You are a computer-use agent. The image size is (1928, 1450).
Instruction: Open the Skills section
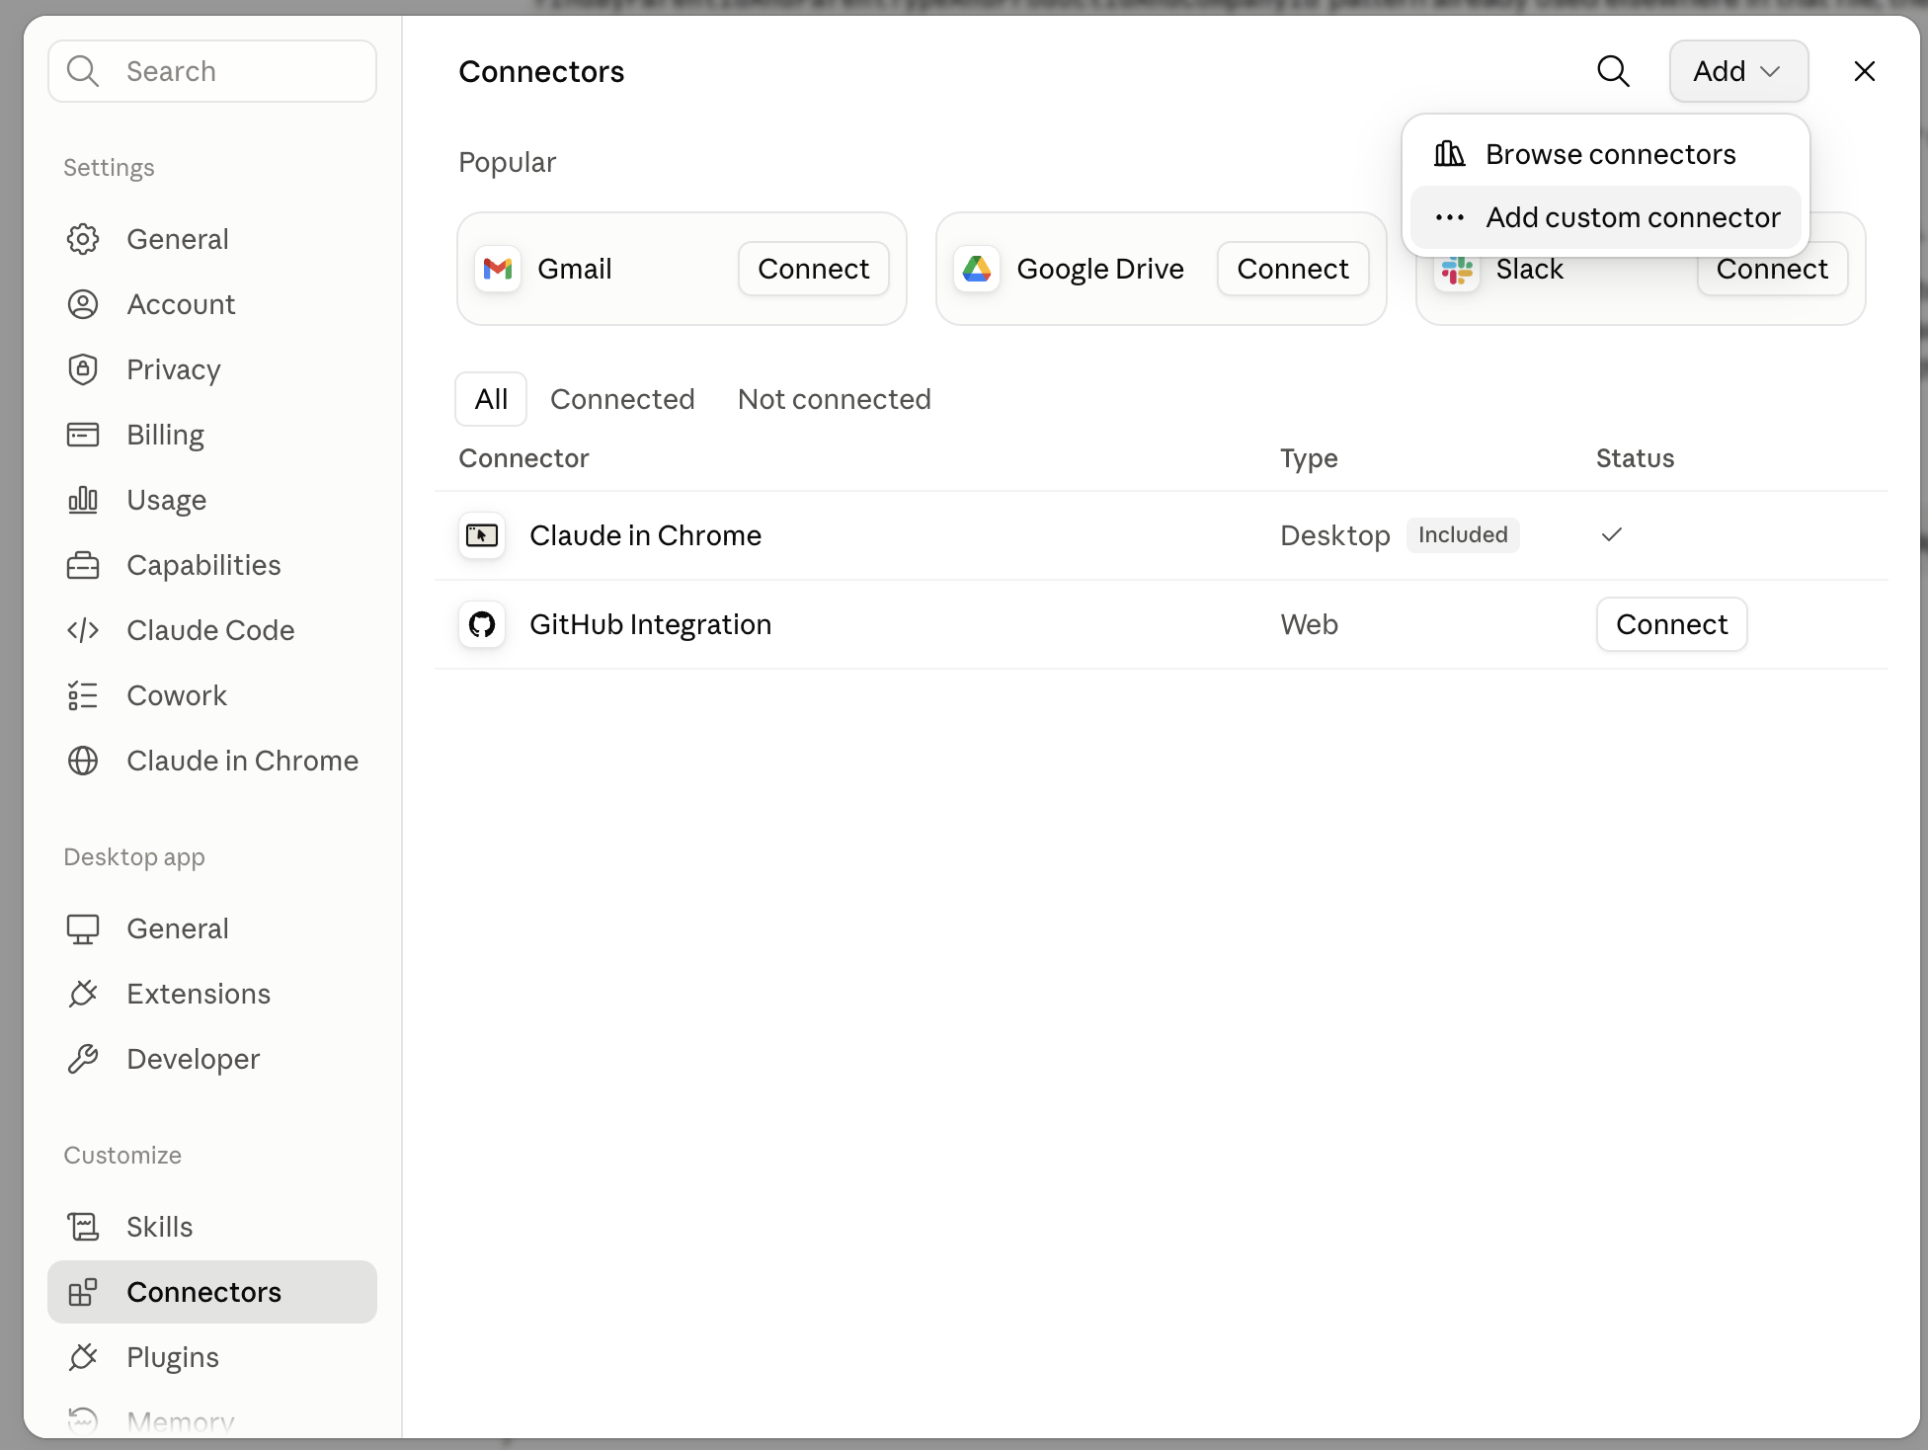pyautogui.click(x=212, y=1227)
